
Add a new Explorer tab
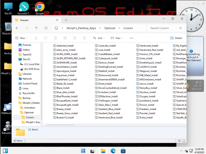[66, 20]
